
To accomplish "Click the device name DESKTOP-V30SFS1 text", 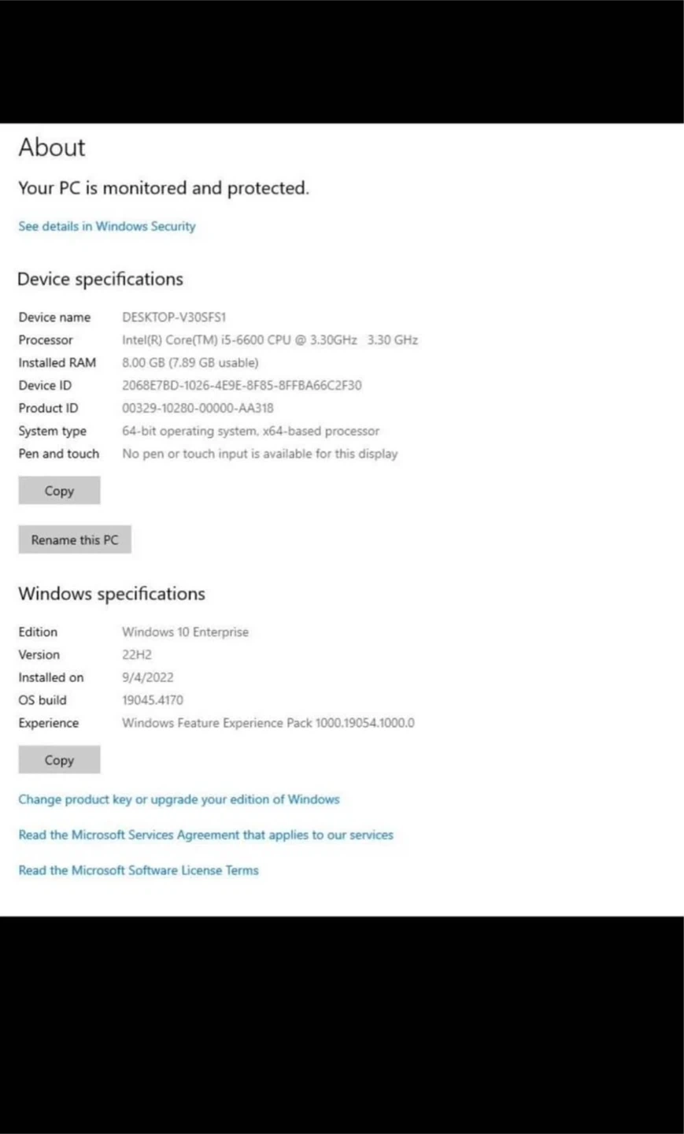I will (x=174, y=317).
